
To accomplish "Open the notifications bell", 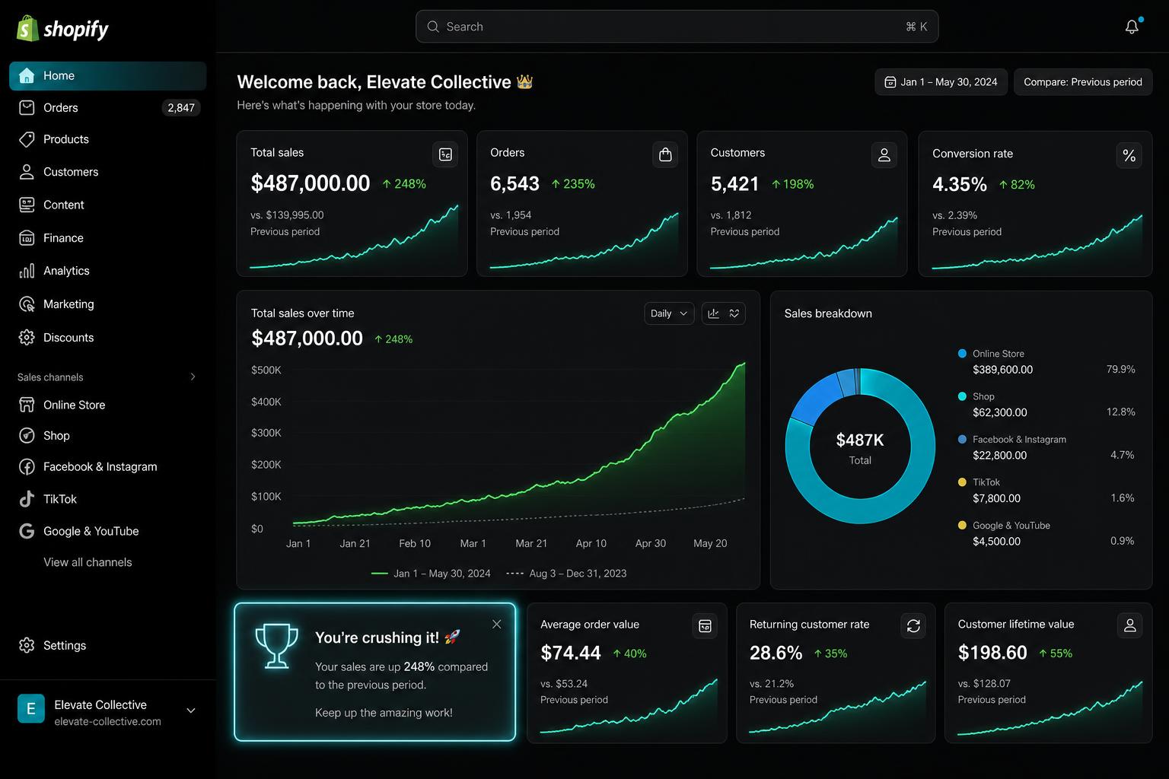I will coord(1132,27).
